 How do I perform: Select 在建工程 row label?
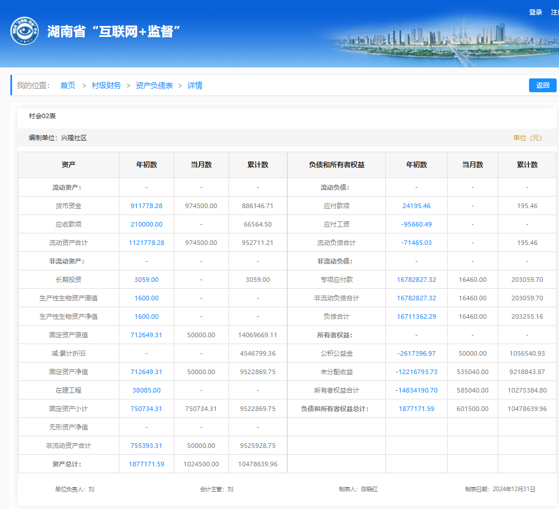point(69,390)
